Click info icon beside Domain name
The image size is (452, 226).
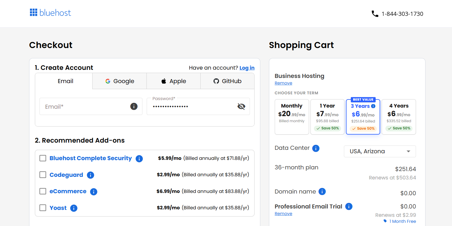[322, 191]
